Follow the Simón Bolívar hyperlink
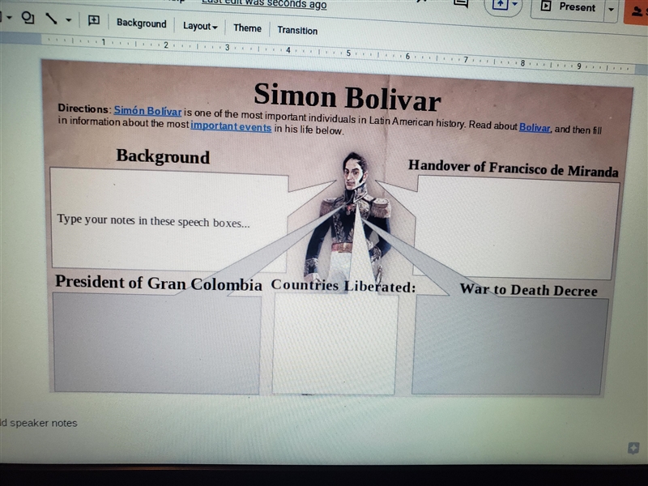Image resolution: width=648 pixels, height=486 pixels. point(147,111)
